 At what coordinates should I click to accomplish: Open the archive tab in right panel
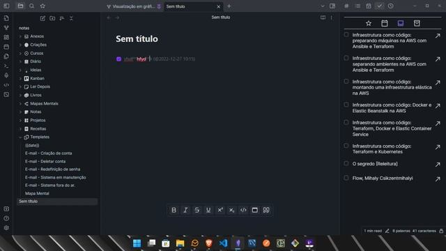point(417,23)
